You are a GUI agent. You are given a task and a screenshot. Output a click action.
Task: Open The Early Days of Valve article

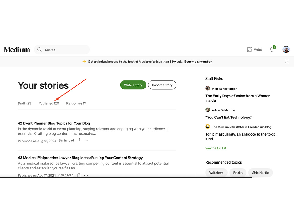tap(238, 98)
